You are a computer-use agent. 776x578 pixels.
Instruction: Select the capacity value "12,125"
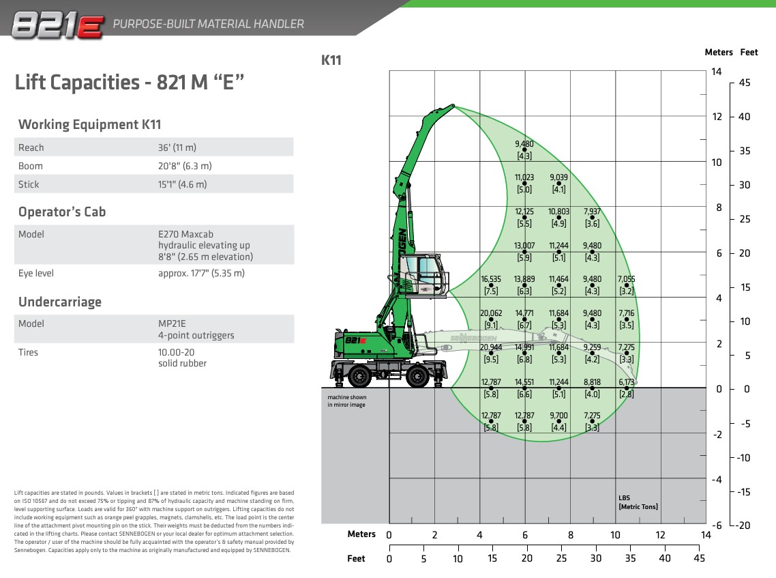524,212
